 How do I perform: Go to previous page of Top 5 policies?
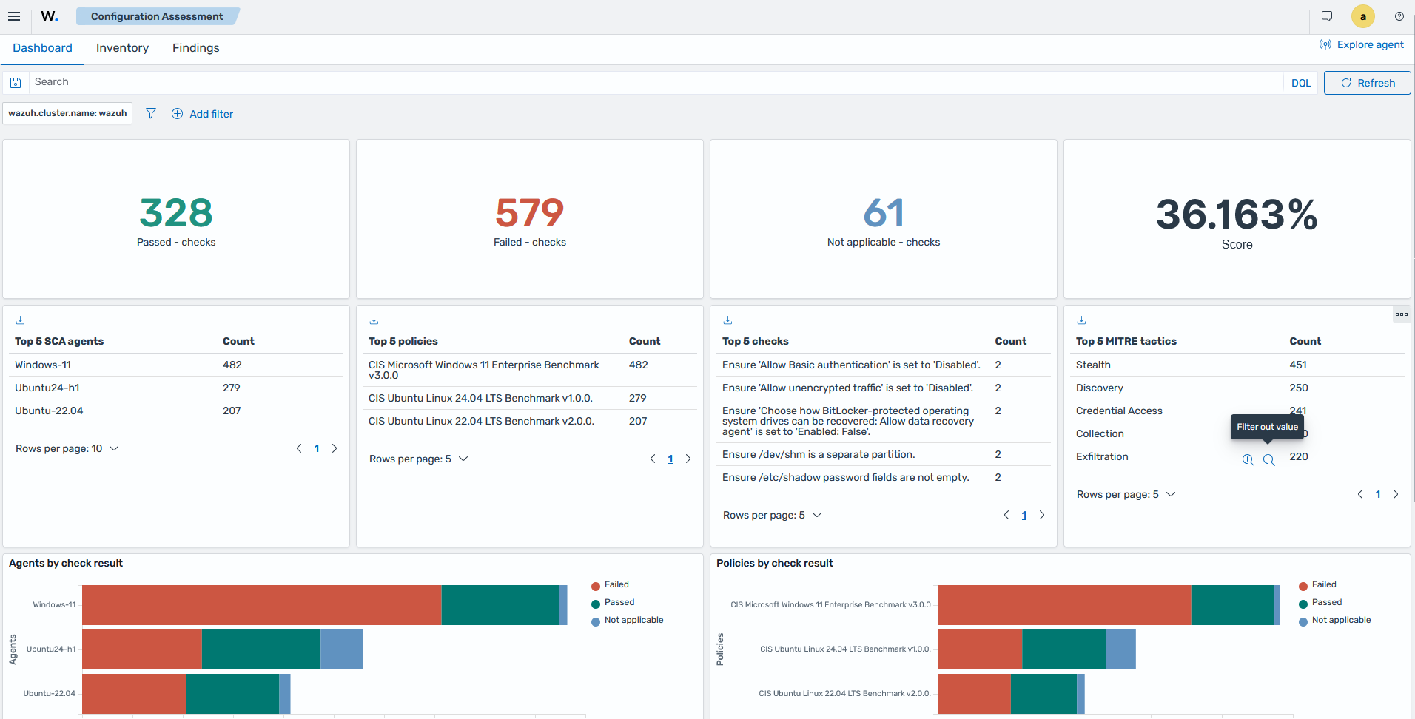pyautogui.click(x=653, y=459)
